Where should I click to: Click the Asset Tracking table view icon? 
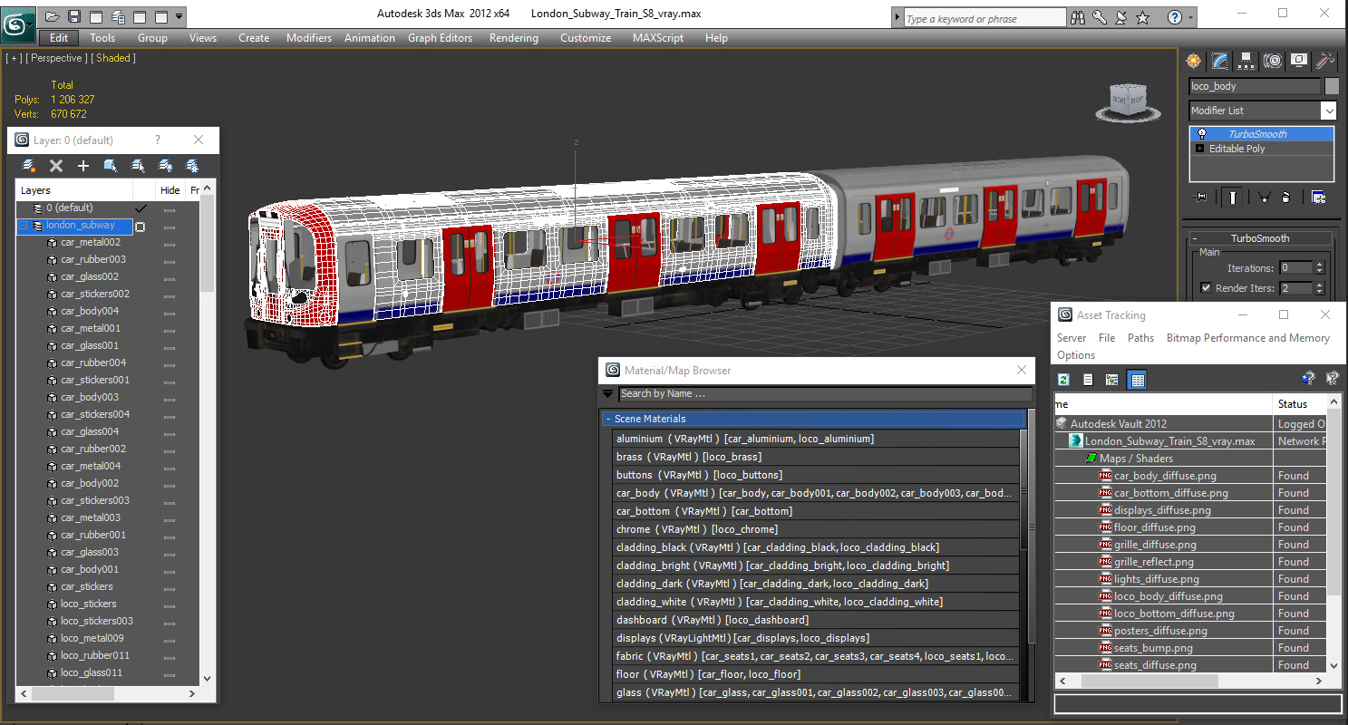point(1138,380)
